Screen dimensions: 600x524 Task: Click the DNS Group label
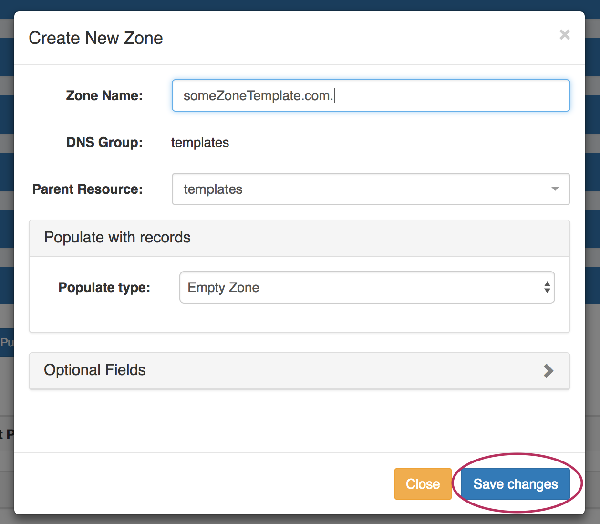[104, 142]
